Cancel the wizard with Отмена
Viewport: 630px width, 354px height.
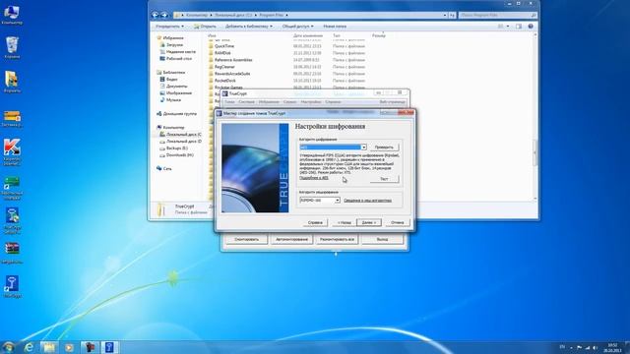pyautogui.click(x=398, y=222)
